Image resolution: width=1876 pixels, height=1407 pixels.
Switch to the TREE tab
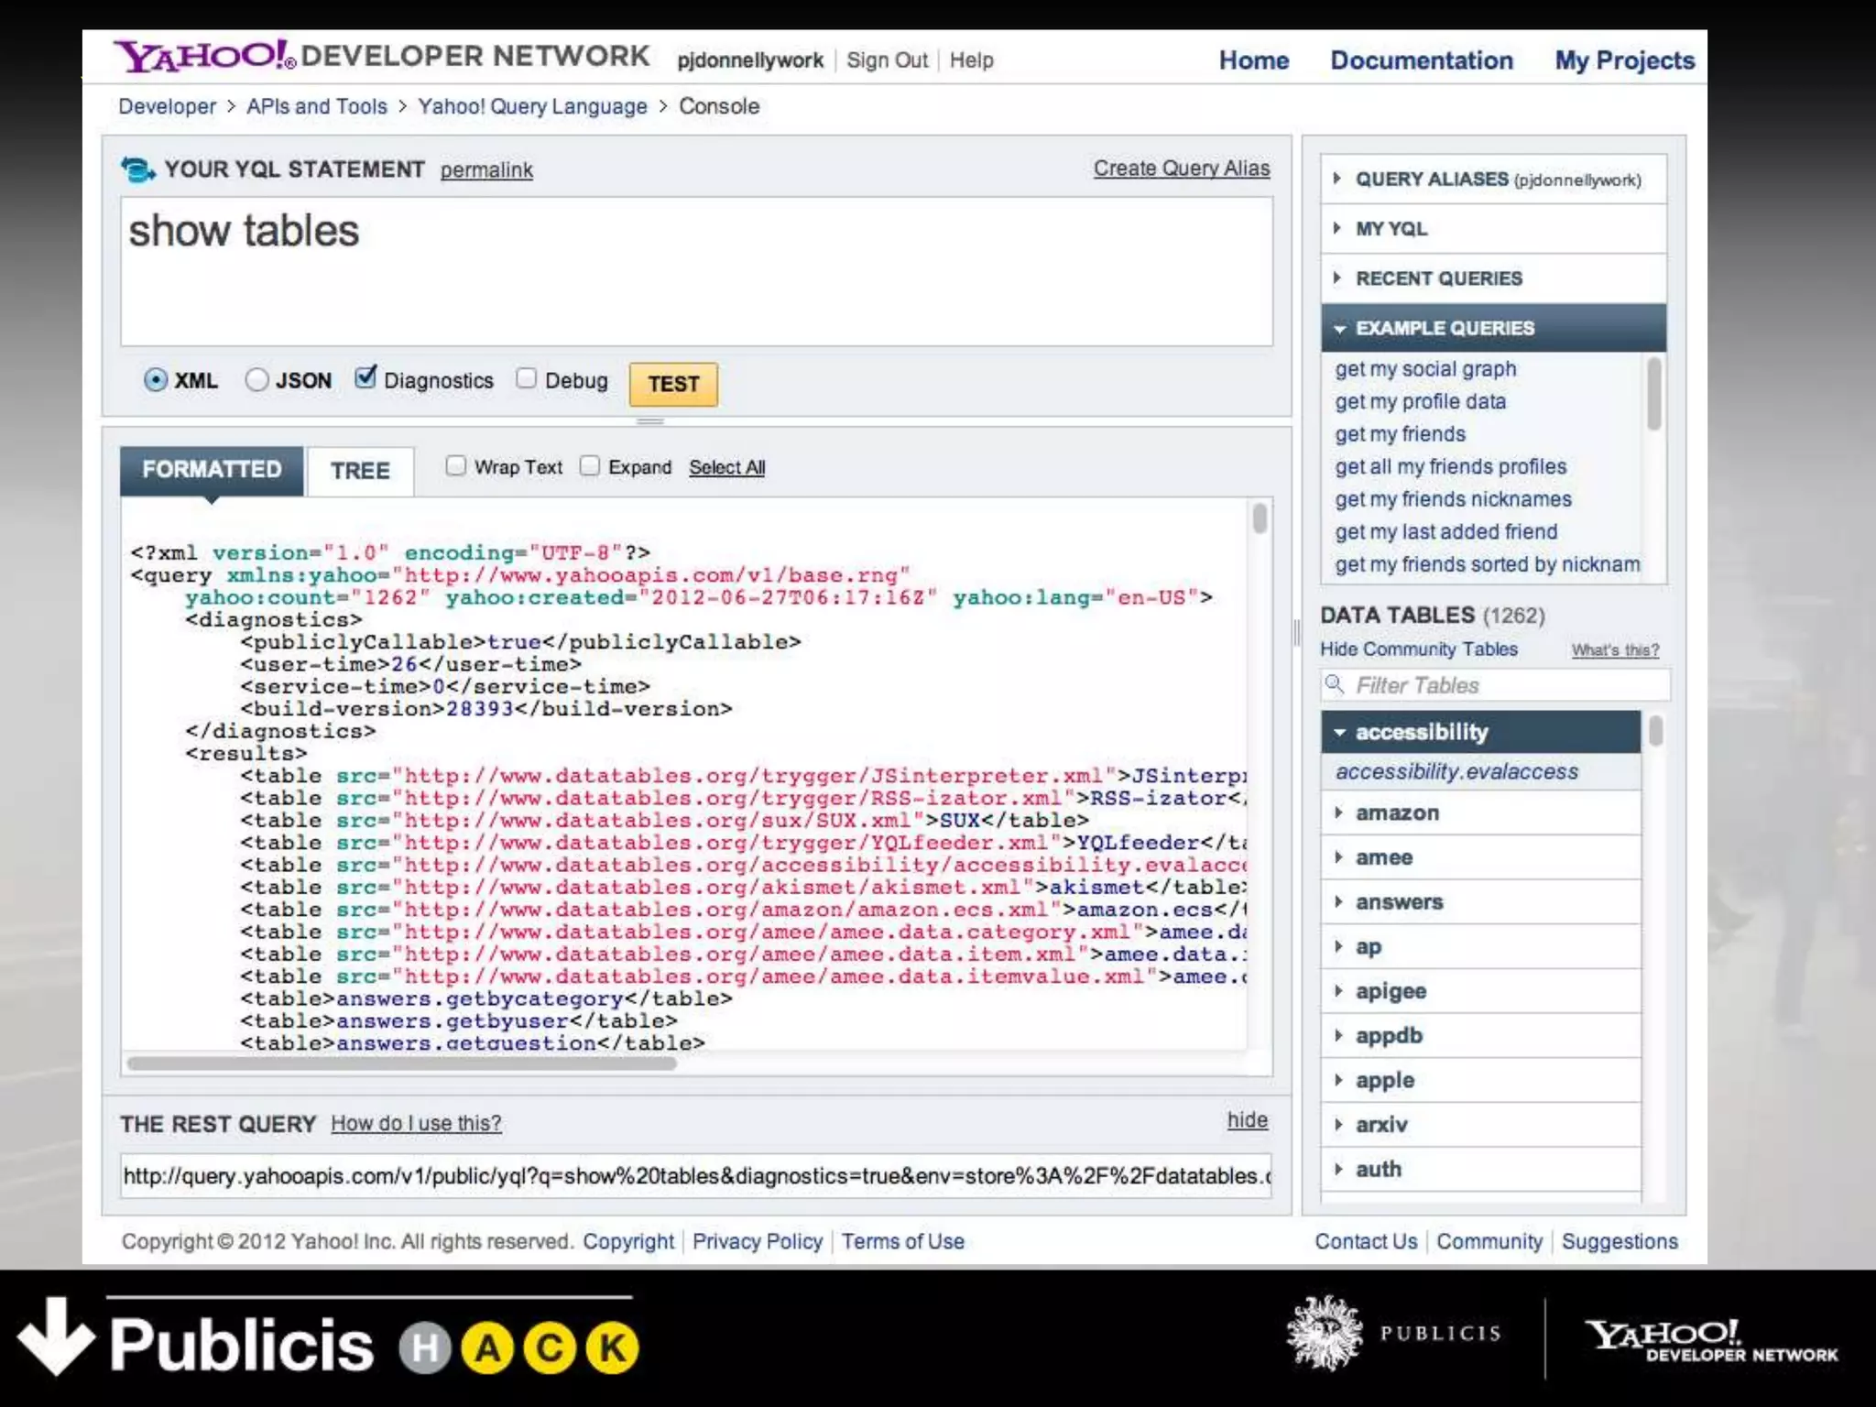coord(360,471)
